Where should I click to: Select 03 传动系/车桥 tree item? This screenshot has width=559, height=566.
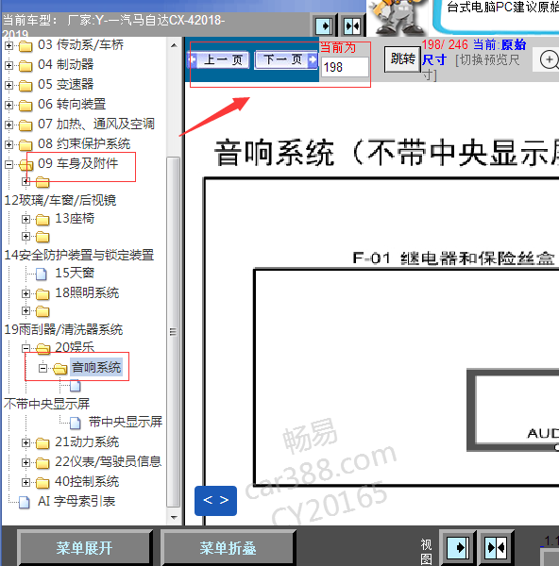(80, 44)
